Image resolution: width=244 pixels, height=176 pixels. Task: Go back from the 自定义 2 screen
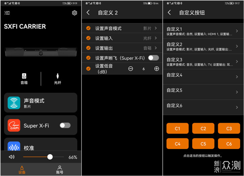[88, 13]
